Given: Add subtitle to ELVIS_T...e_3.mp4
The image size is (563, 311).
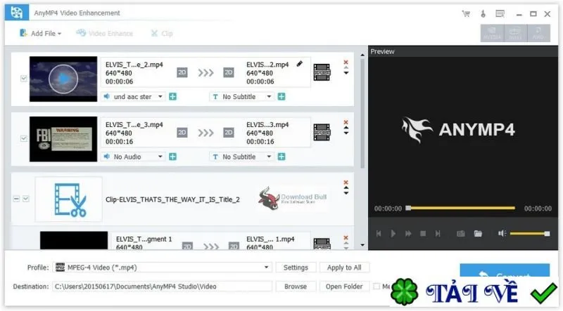Looking at the screenshot, I should pos(281,157).
